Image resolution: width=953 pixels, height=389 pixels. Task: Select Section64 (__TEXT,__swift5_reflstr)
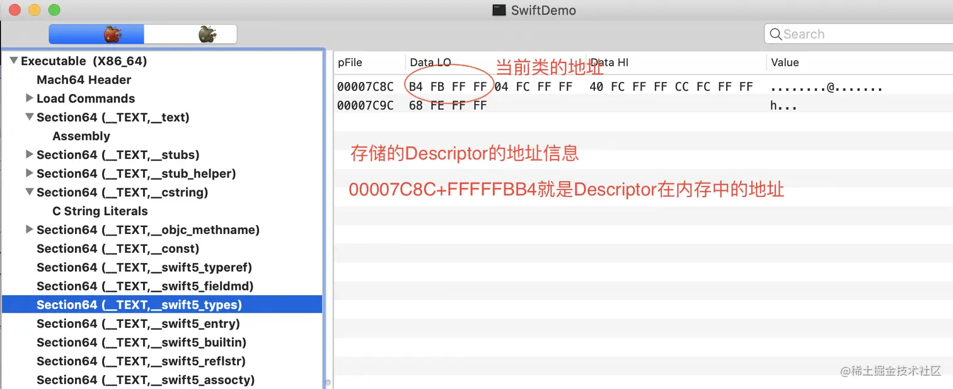(x=141, y=361)
